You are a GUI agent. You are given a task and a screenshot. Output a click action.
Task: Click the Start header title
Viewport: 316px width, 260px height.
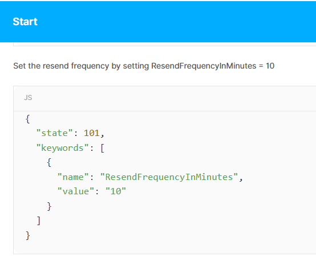pyautogui.click(x=25, y=22)
